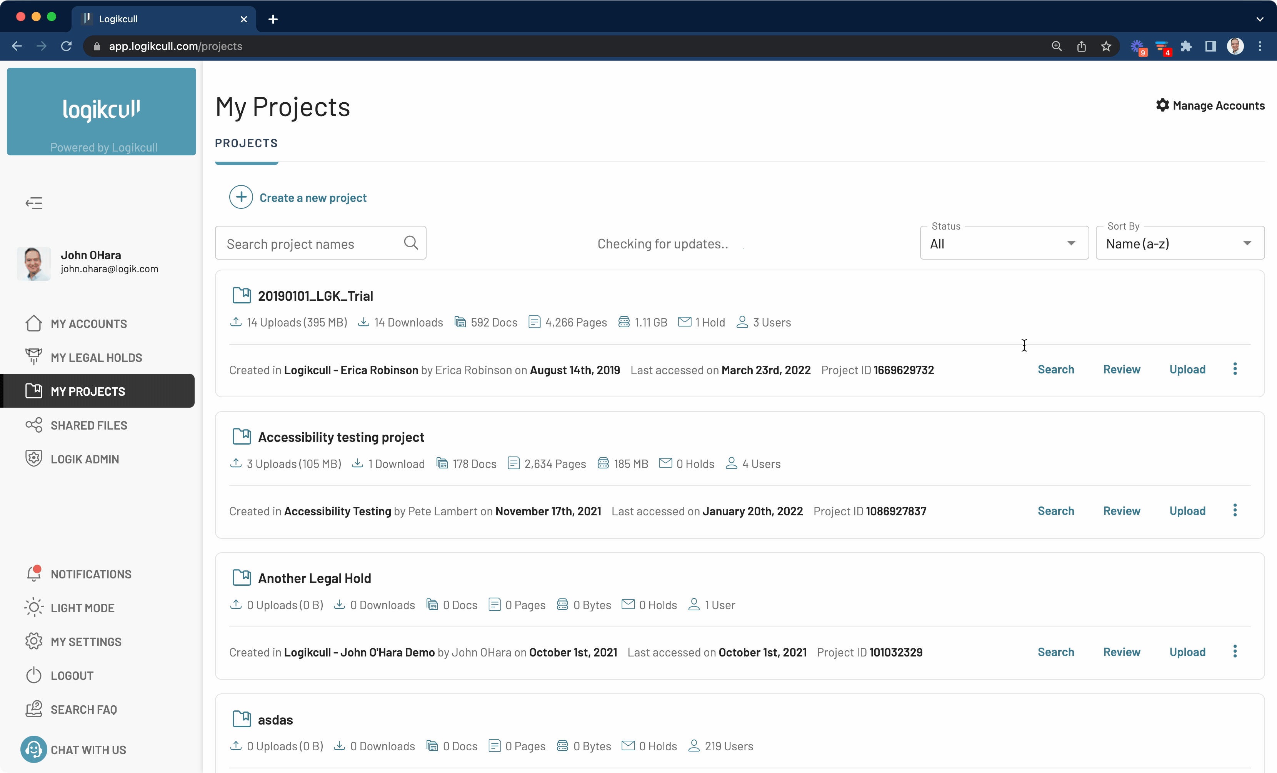Go back with browser back arrow
Image resolution: width=1277 pixels, height=773 pixels.
[17, 46]
